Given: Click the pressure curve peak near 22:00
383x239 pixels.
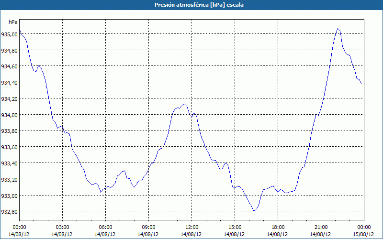Looking at the screenshot, I should coord(338,29).
